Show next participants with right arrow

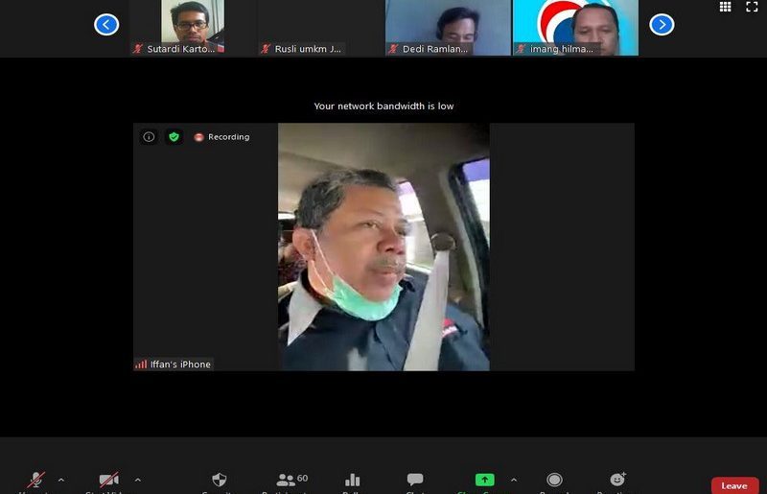(x=662, y=25)
